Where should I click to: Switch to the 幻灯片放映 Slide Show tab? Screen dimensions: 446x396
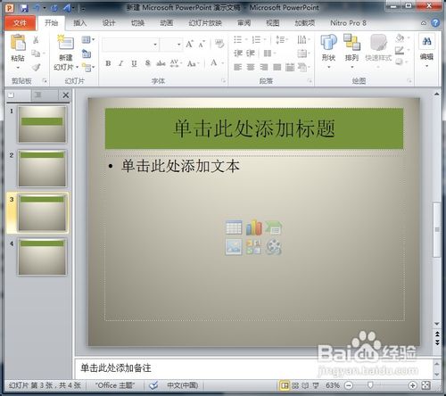(x=205, y=23)
